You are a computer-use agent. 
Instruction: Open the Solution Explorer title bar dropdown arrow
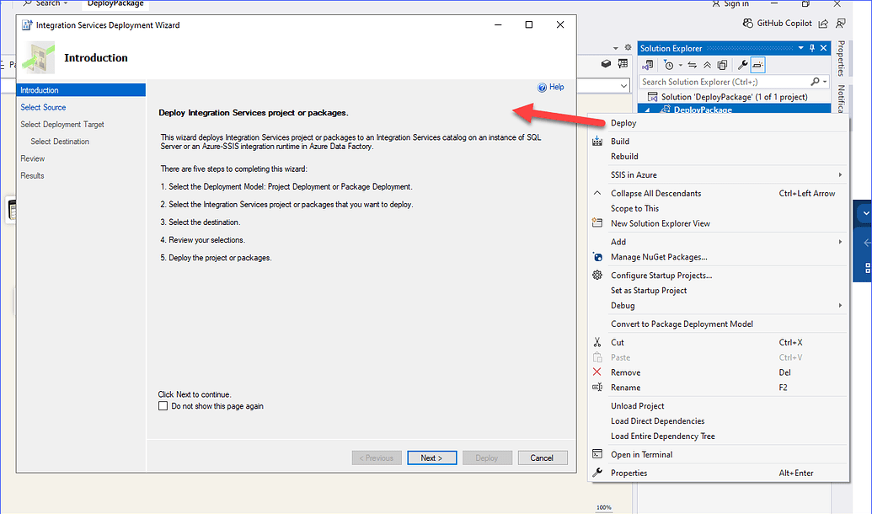[x=800, y=47]
